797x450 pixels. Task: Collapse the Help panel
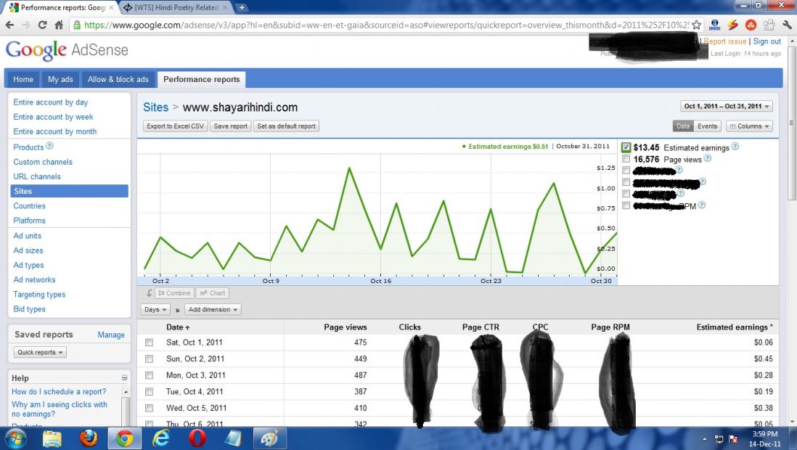124,378
